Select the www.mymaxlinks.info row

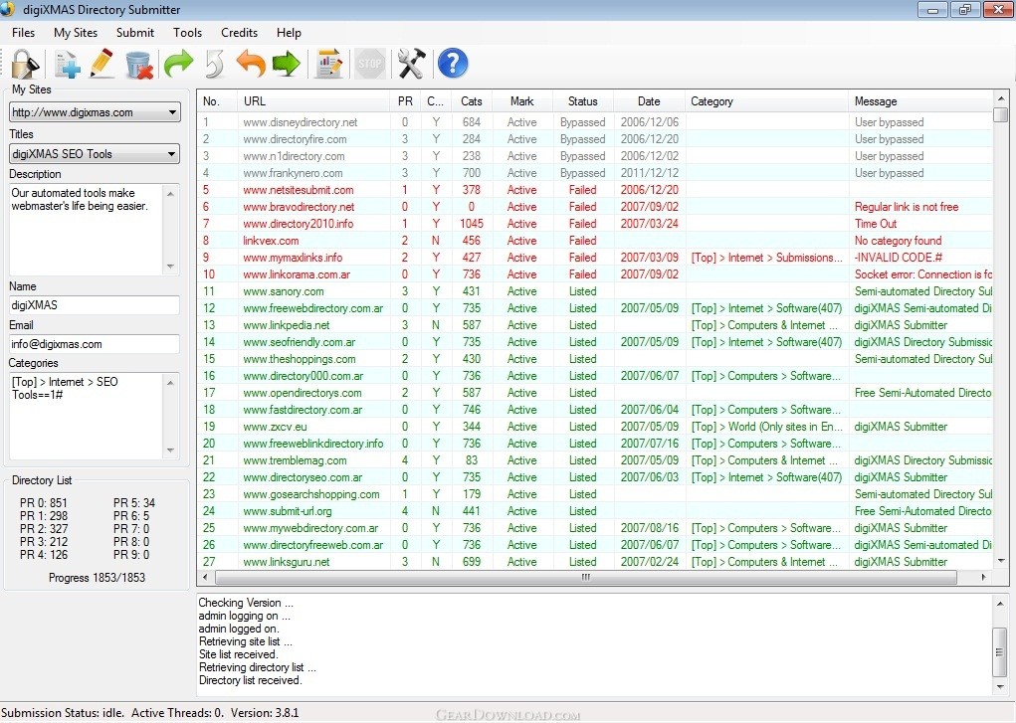point(595,258)
